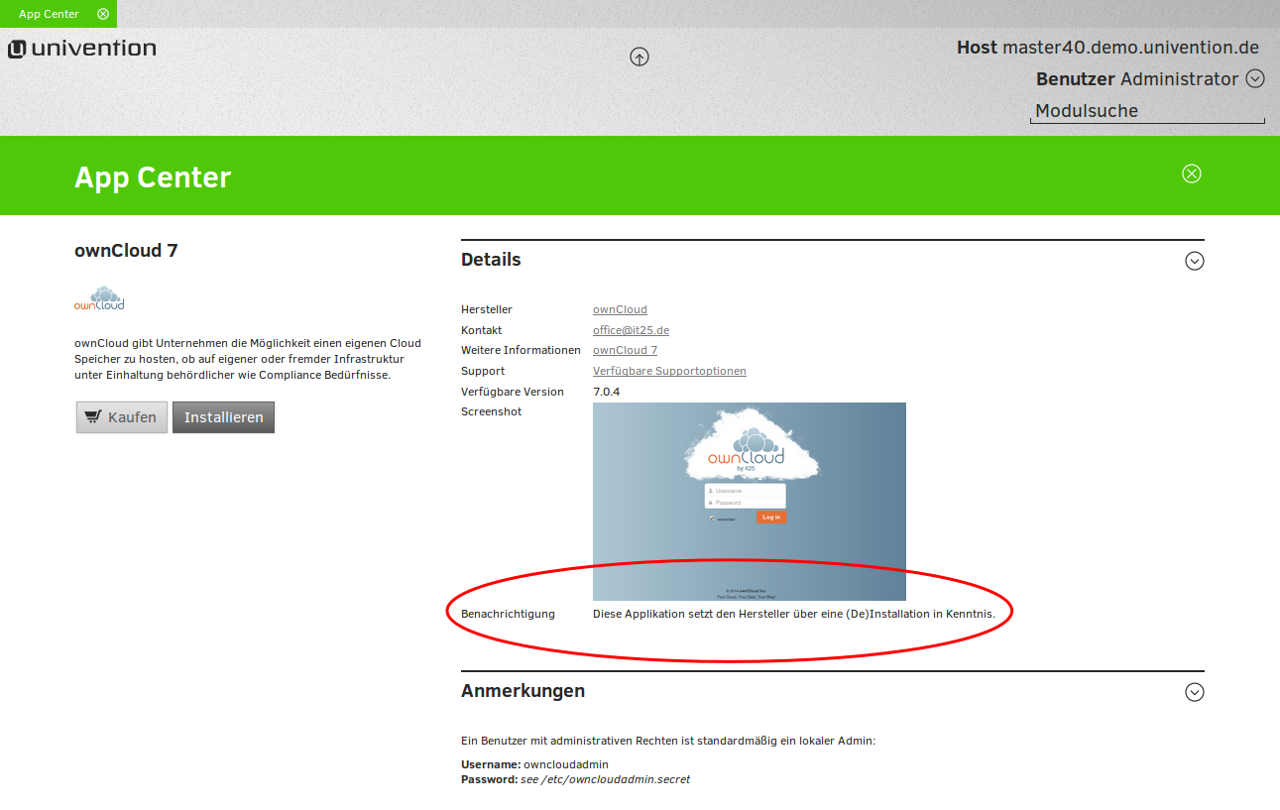Click the Univention logo
Image resolution: width=1280 pixels, height=810 pixels.
(x=82, y=49)
